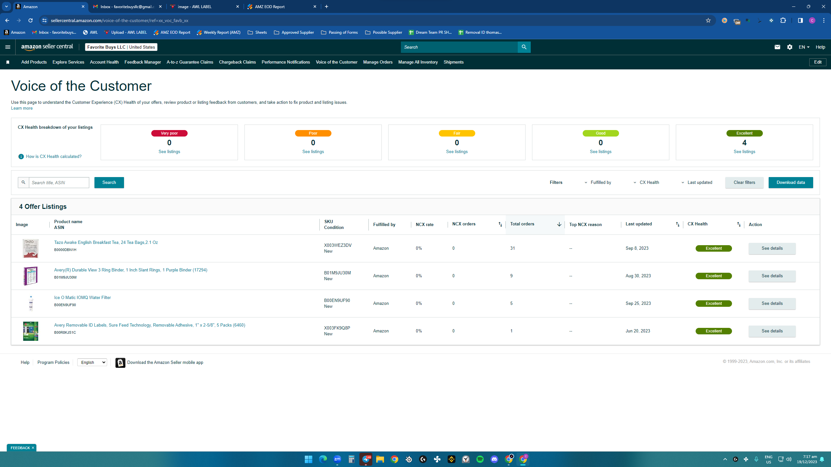Sort by NCX orders arrows
The width and height of the screenshot is (831, 467).
pos(500,224)
